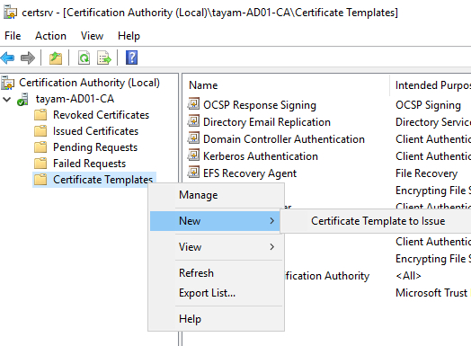Select the EFS Recovery Agent row
This screenshot has height=346, width=471.
pyautogui.click(x=250, y=173)
